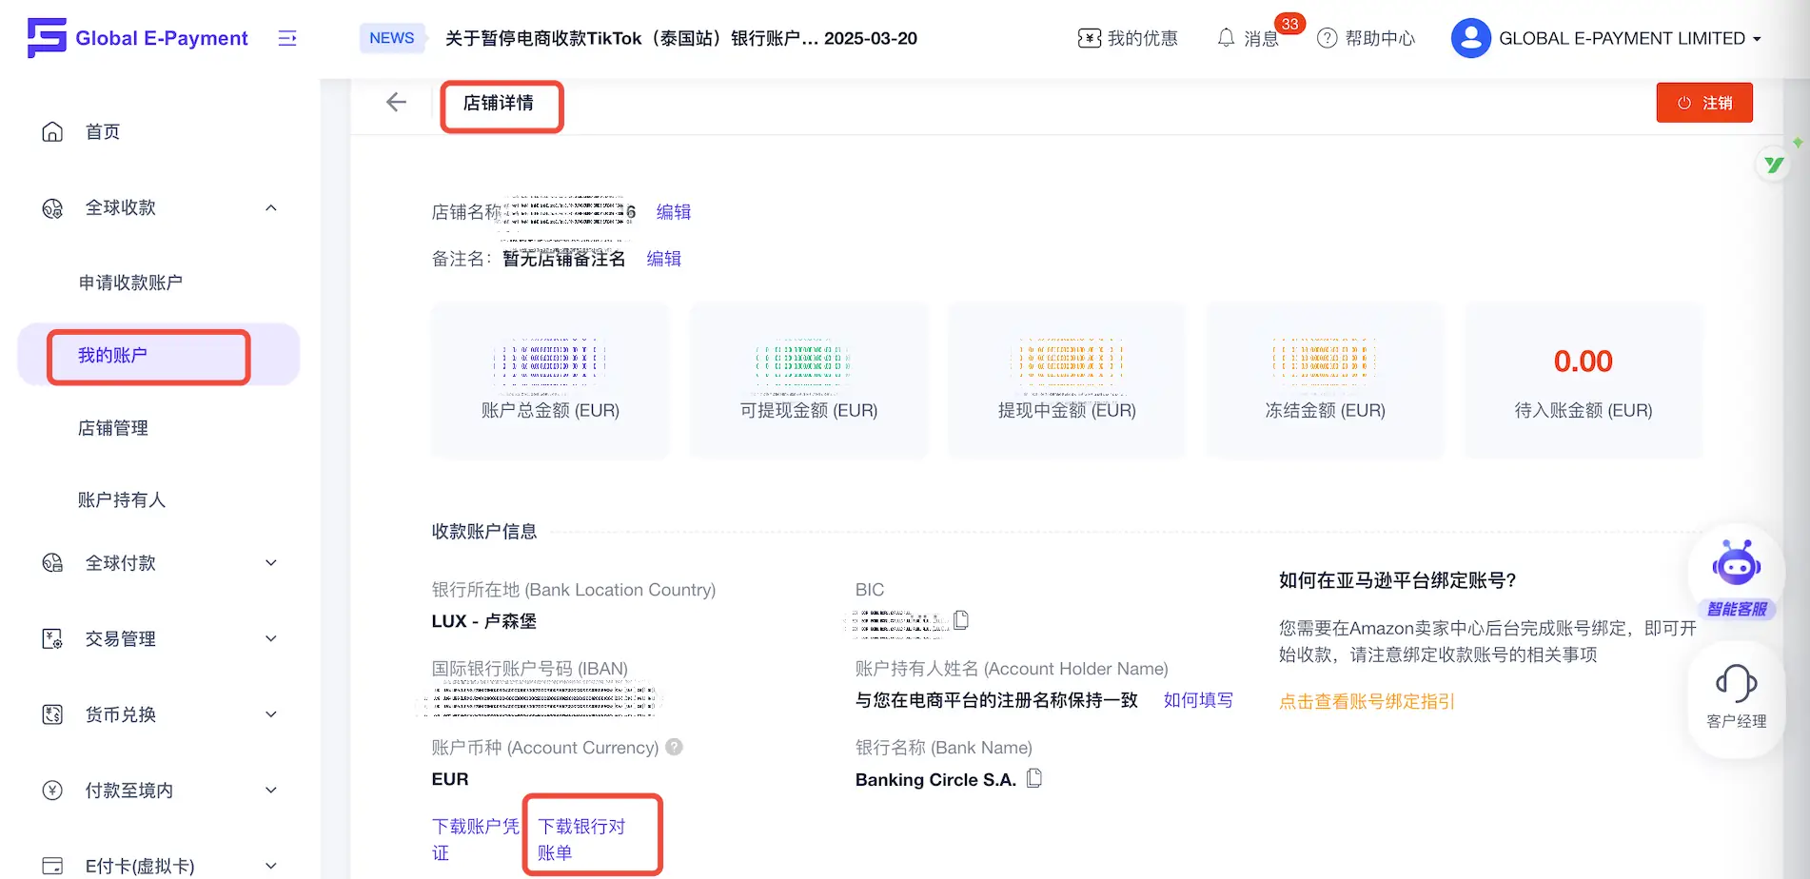Viewport: 1810px width, 879px height.
Task: Expand the 货币兑换 menu chevron
Action: (271, 714)
